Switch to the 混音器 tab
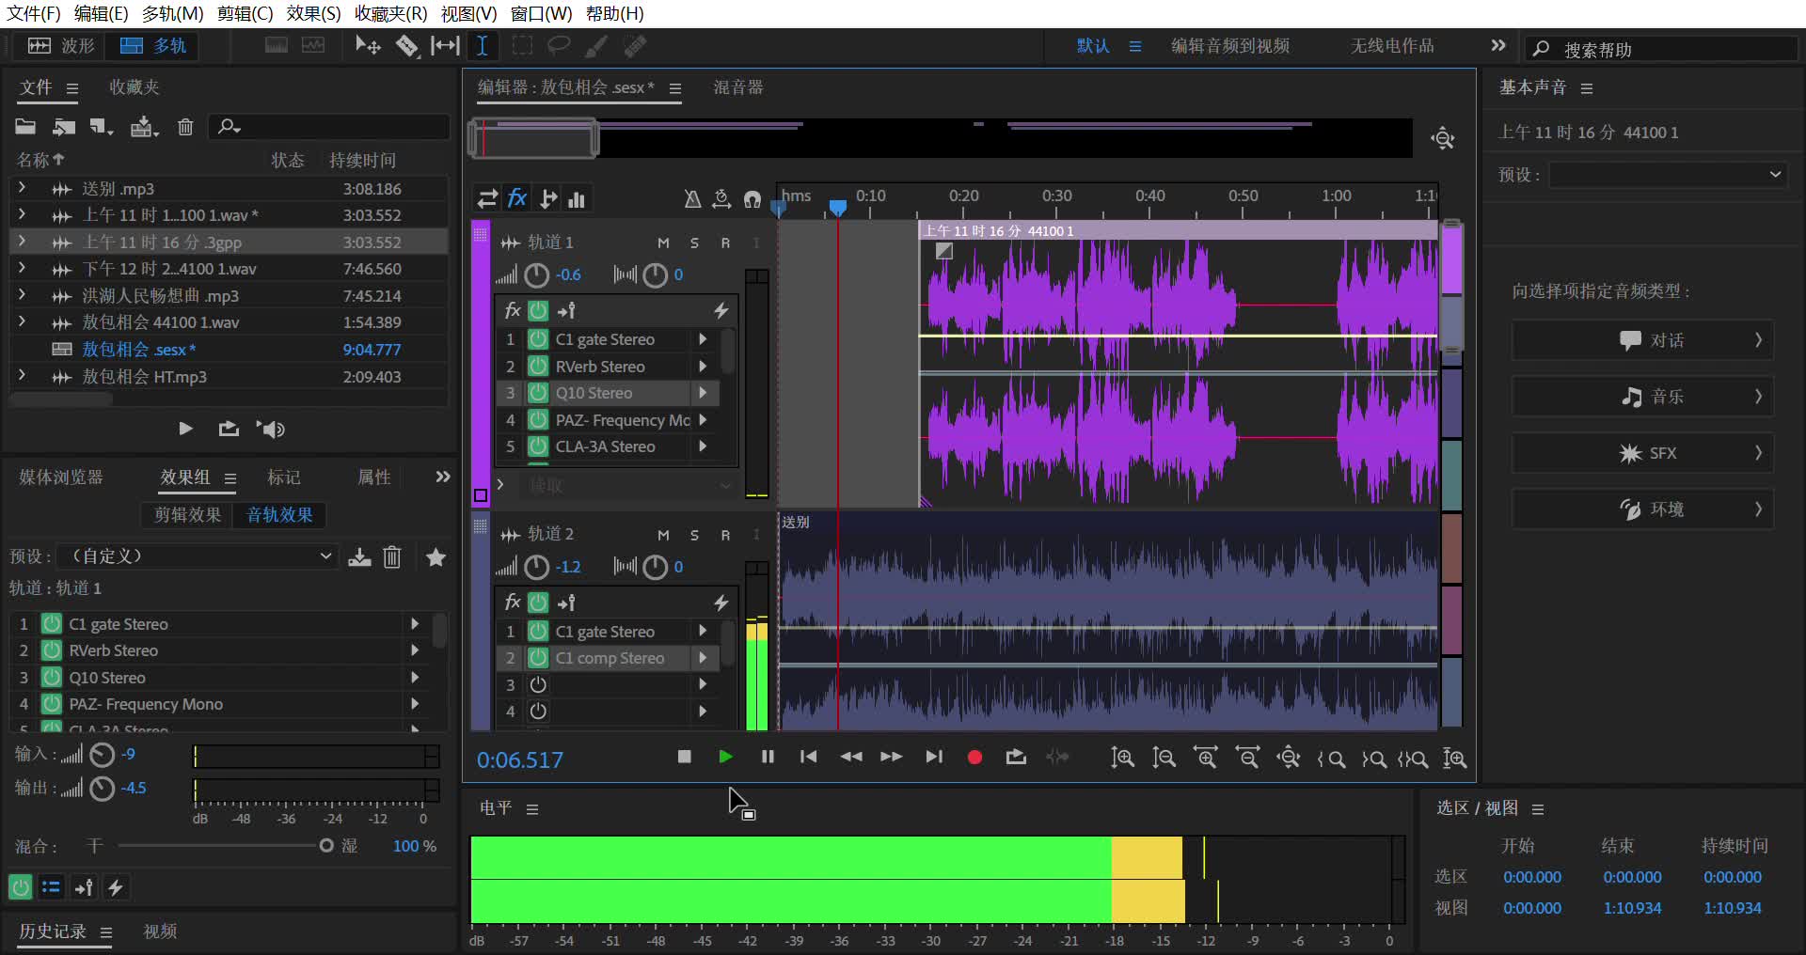 pyautogui.click(x=738, y=87)
